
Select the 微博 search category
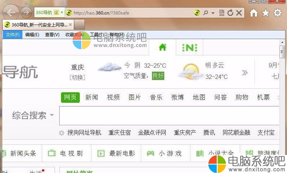point(178,97)
